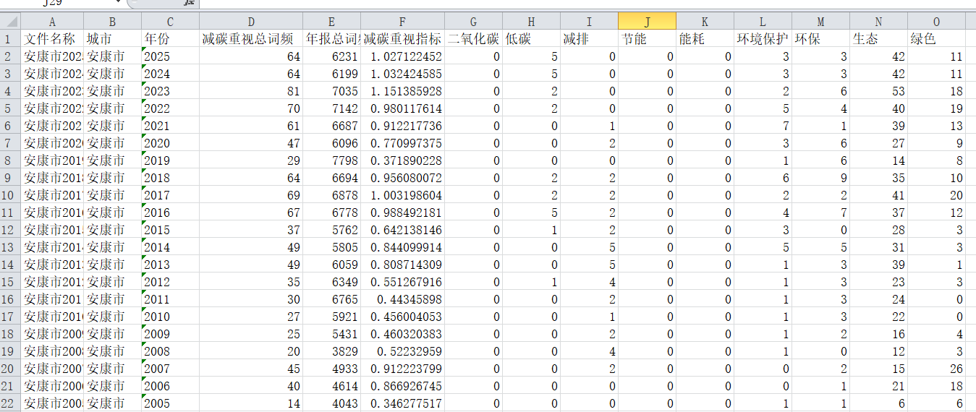Click 环保 value 9 in row 9
The height and width of the screenshot is (412, 976).
pos(820,178)
